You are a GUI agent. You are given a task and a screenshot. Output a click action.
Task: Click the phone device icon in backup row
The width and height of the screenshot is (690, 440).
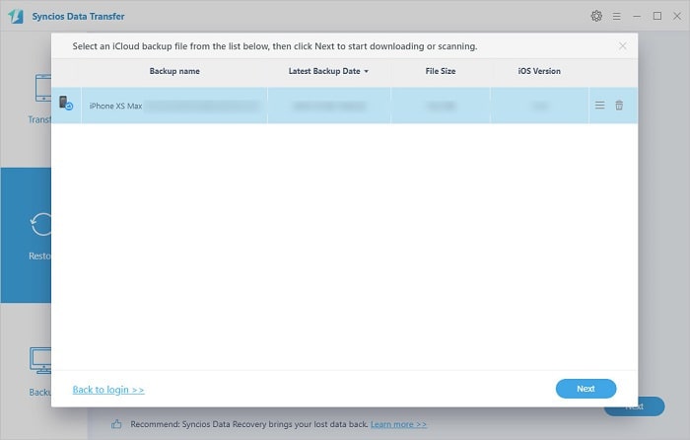click(65, 105)
